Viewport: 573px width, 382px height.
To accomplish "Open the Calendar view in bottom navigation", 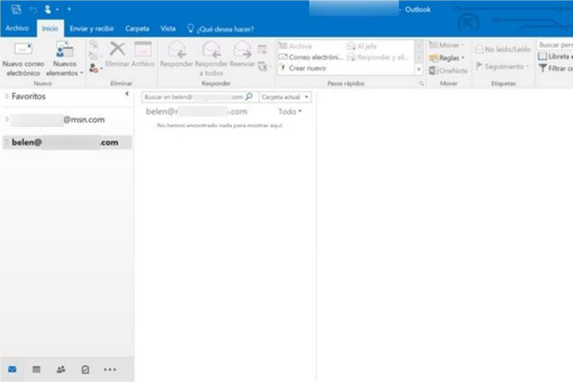I will 36,369.
